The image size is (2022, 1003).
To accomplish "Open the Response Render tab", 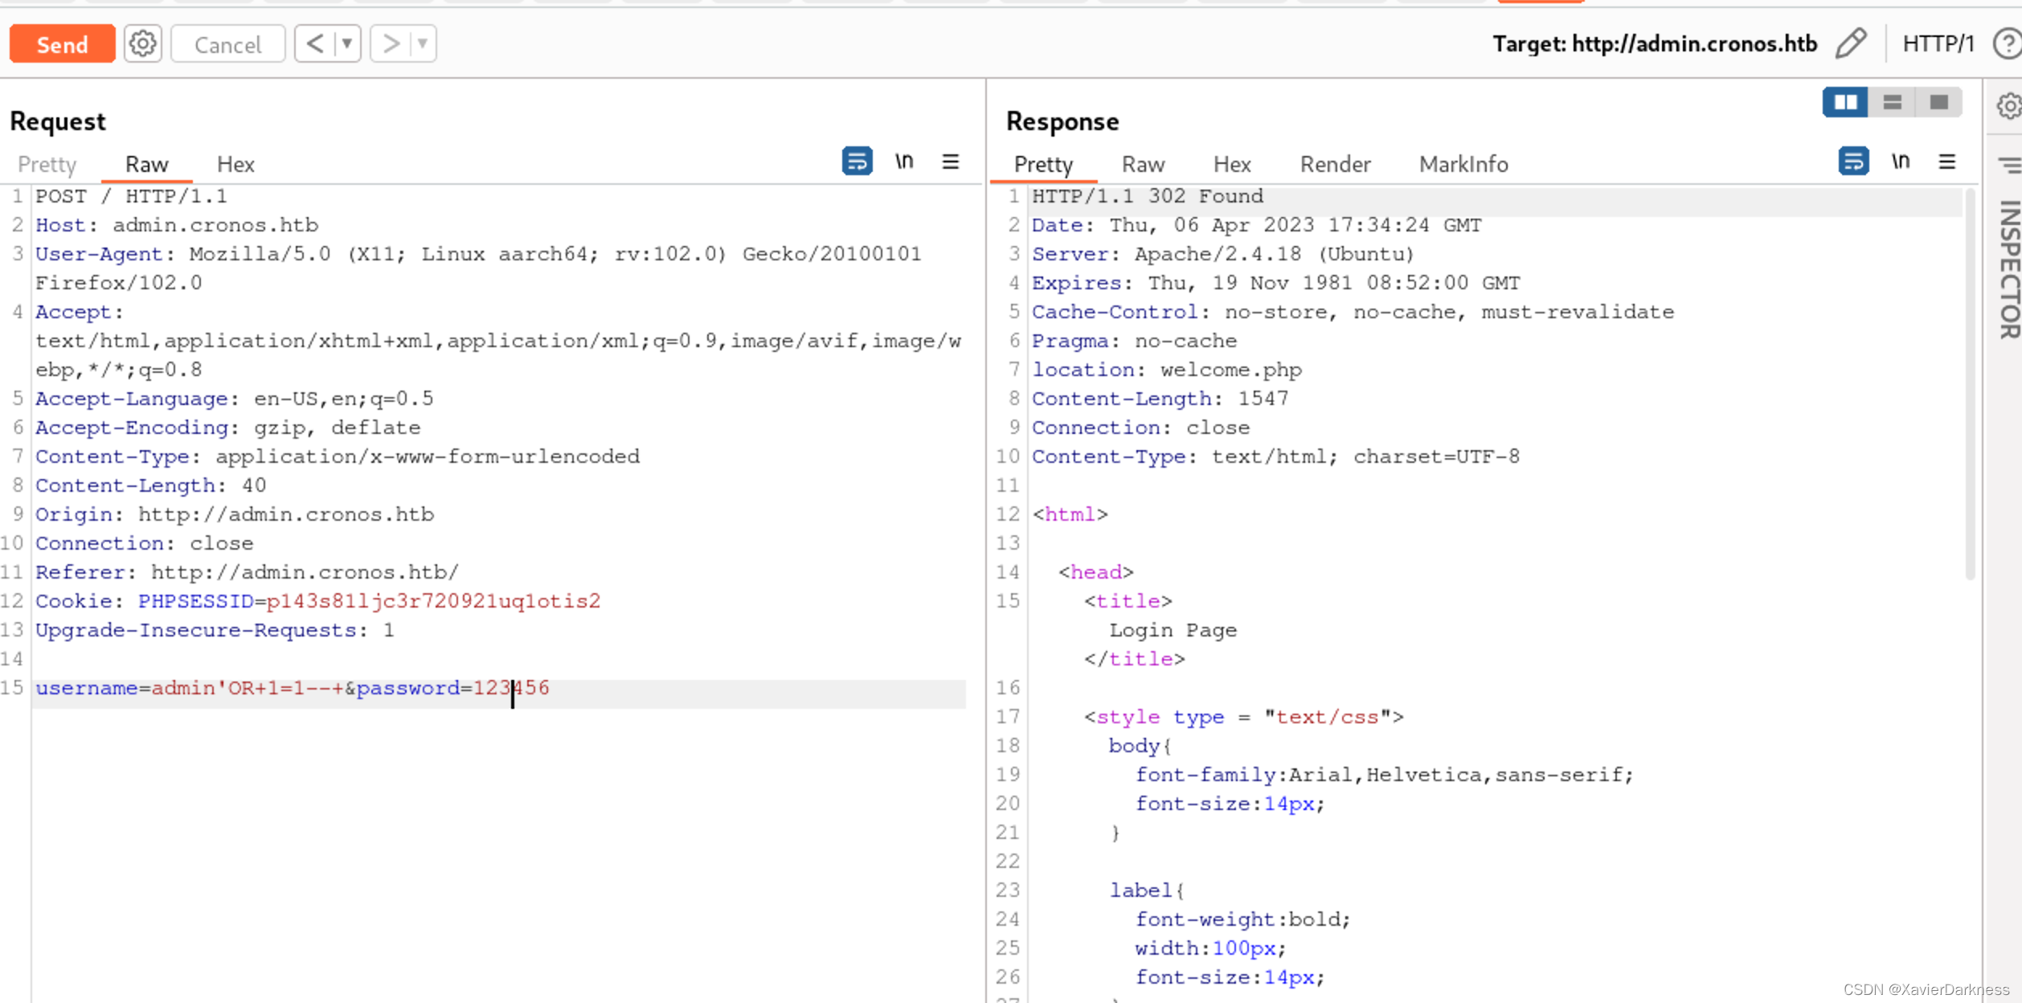I will point(1335,164).
